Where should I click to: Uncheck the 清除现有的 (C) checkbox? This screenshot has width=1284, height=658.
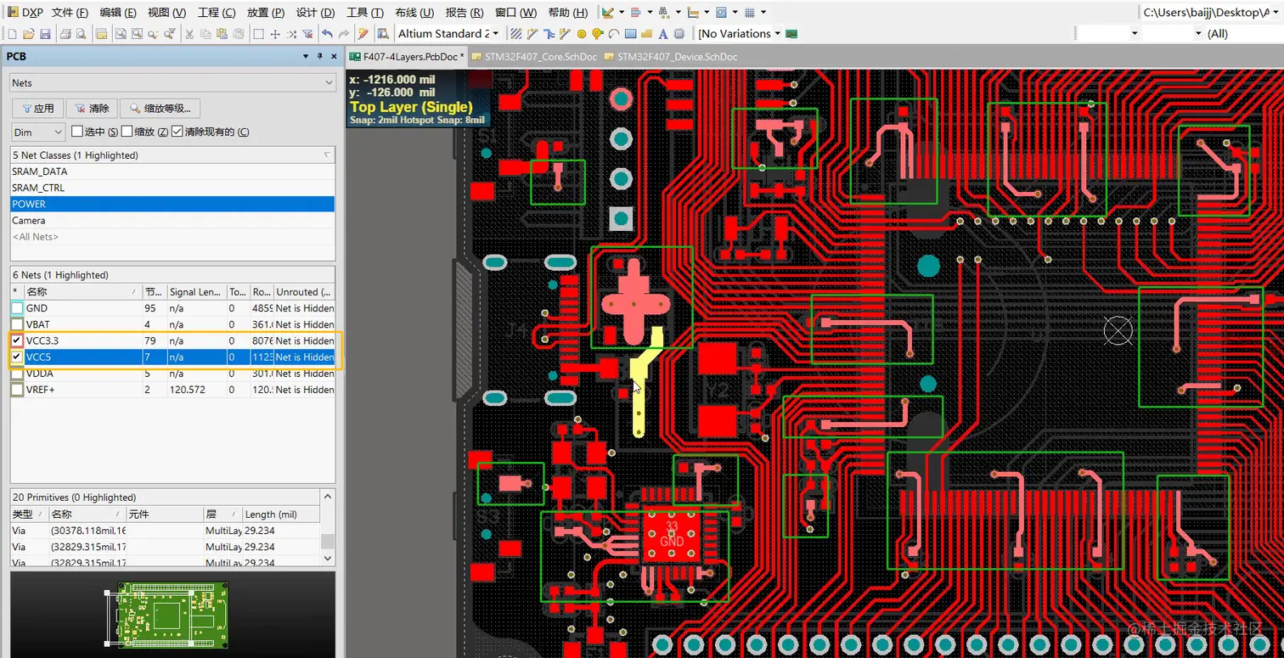177,132
